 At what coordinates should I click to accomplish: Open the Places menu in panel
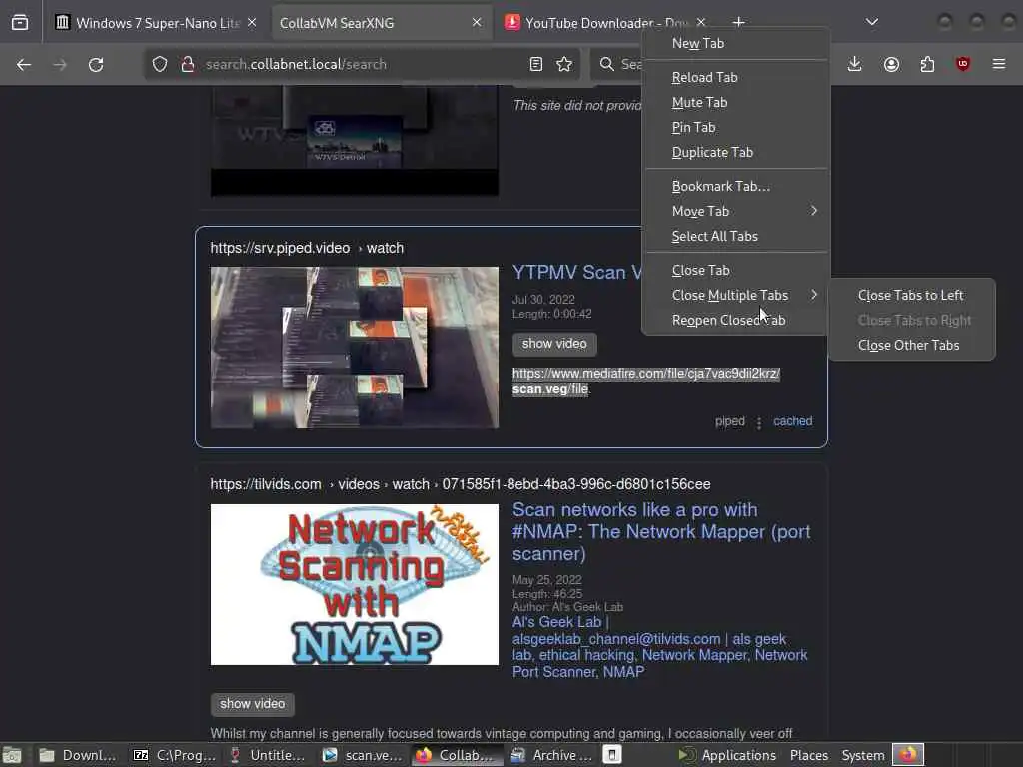[x=809, y=755]
